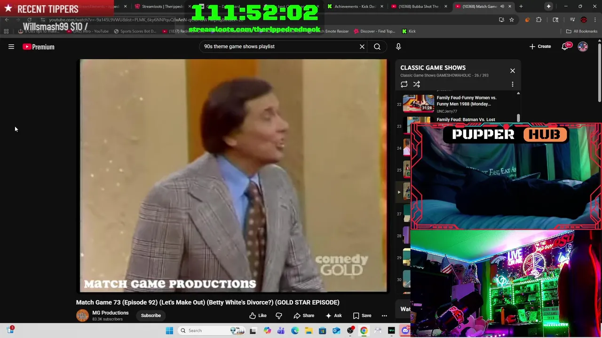
Task: Open Task View on taskbar
Action: (x=253, y=330)
